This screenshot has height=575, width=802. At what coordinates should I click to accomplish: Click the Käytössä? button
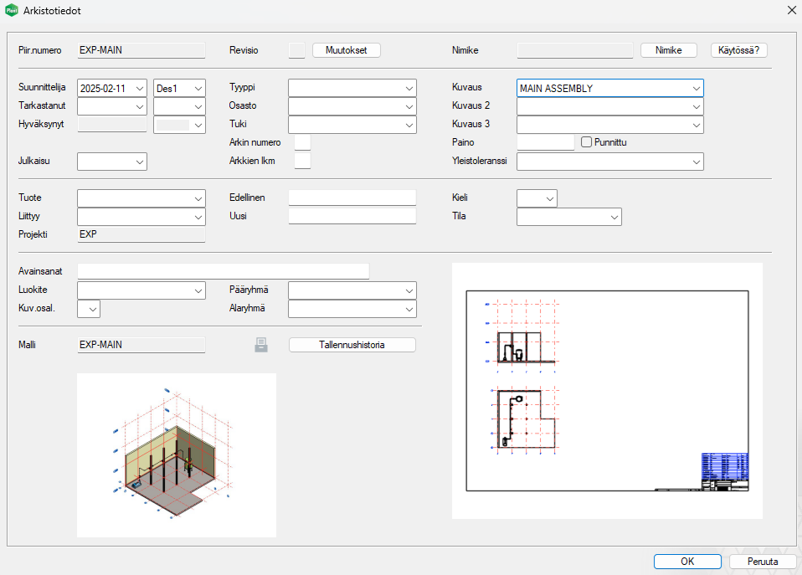pyautogui.click(x=739, y=50)
